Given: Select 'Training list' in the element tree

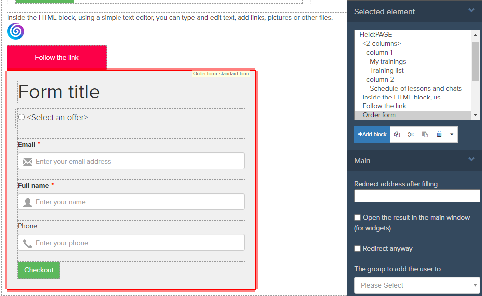Looking at the screenshot, I should pos(387,70).
